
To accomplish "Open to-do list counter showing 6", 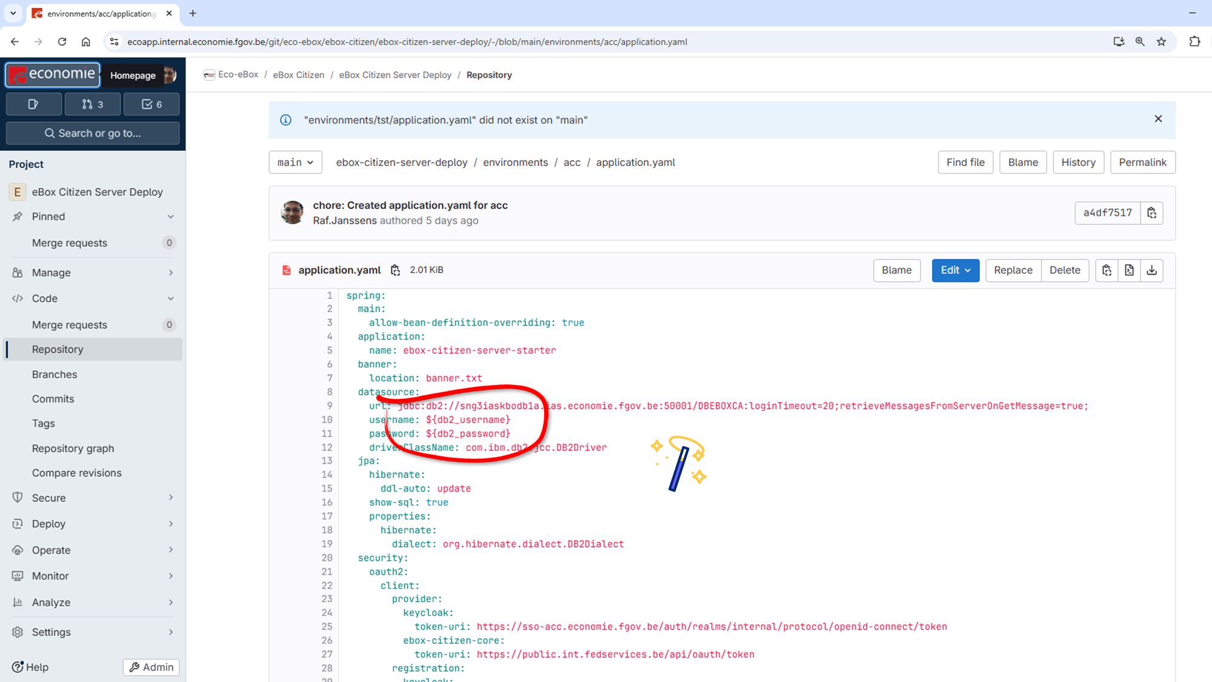I will pos(151,104).
